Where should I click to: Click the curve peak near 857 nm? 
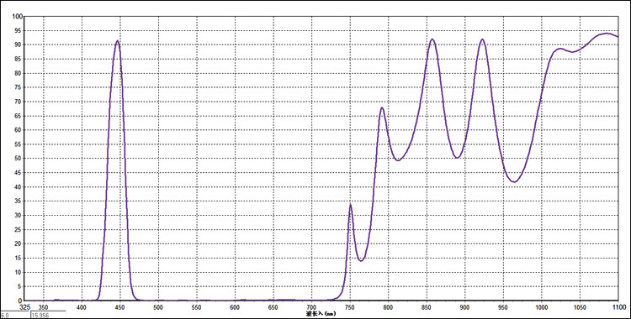[432, 39]
